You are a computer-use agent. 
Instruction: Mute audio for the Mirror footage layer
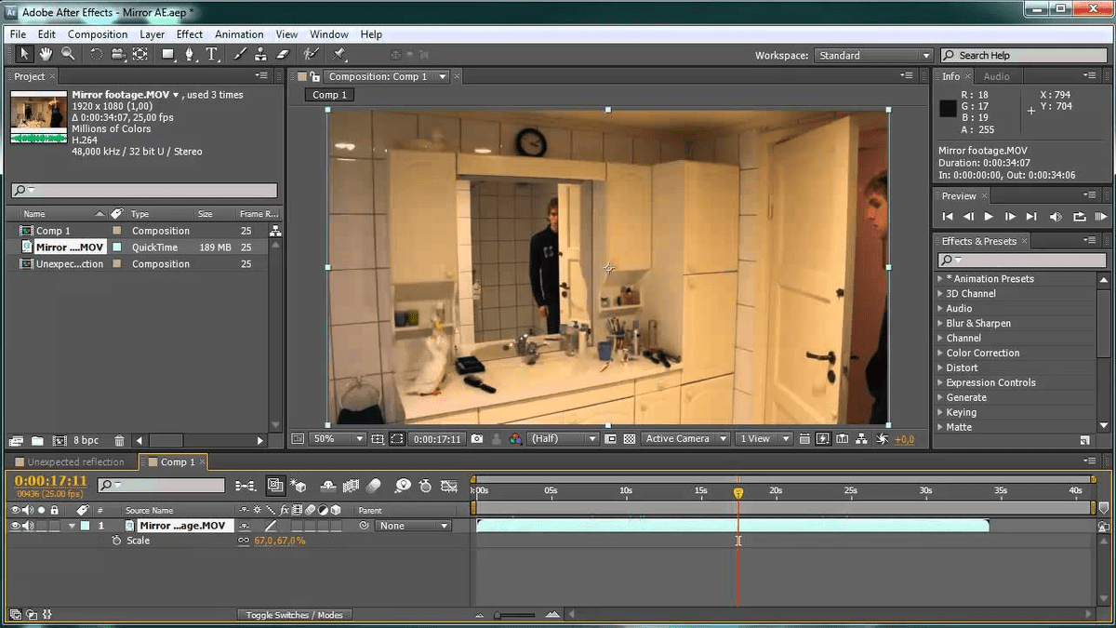pyautogui.click(x=26, y=526)
